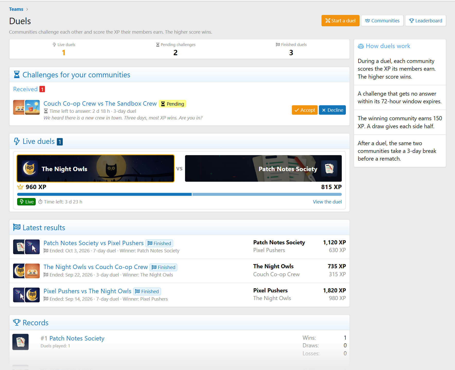Click the 1,120 XP score value
The width and height of the screenshot is (455, 370).
[x=334, y=242]
